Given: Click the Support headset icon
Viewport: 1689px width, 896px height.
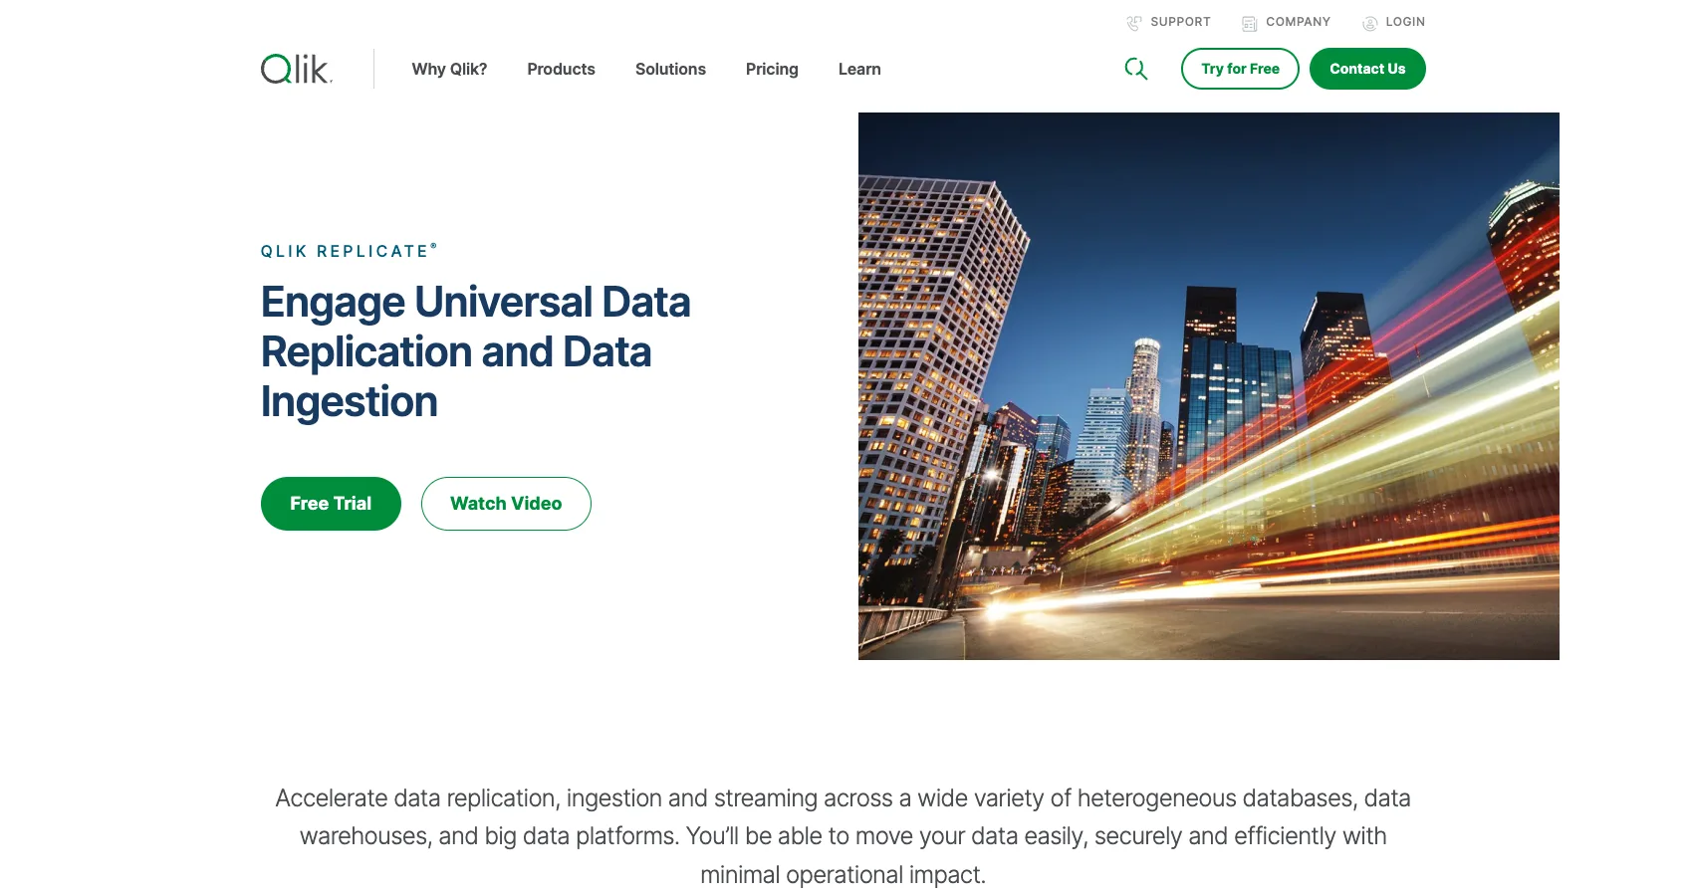Looking at the screenshot, I should coord(1134,23).
